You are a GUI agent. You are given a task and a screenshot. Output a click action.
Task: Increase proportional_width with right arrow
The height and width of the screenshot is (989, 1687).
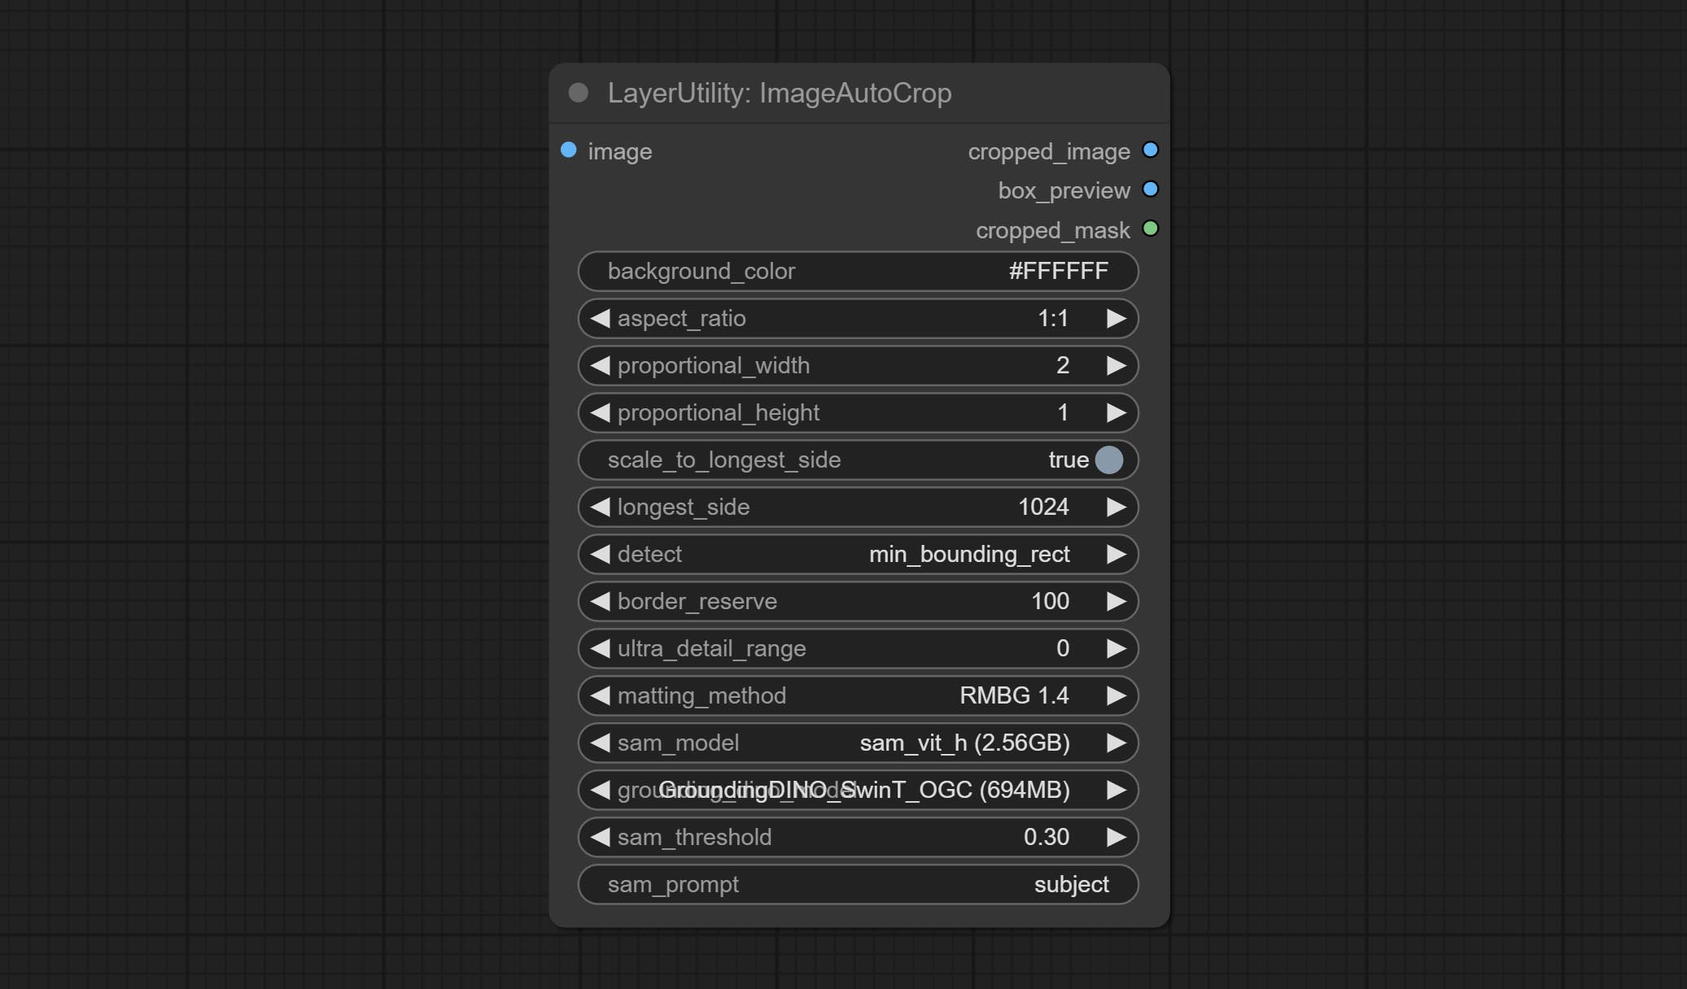(x=1116, y=366)
